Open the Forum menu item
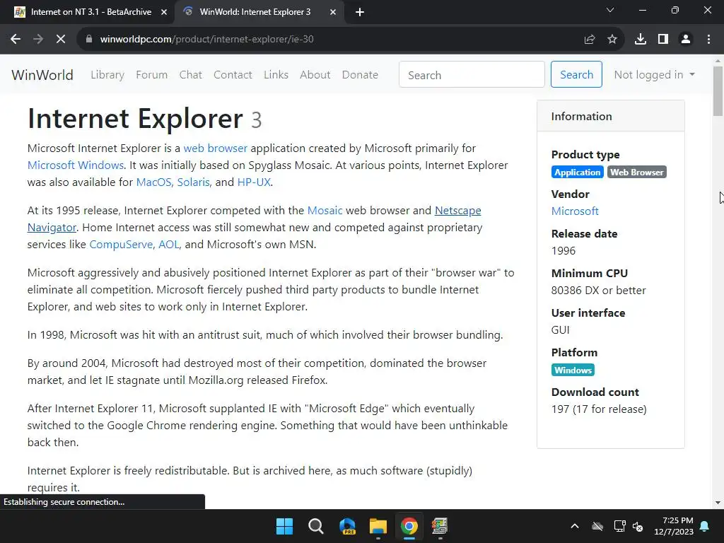Screen dimensions: 724x543 click(151, 75)
